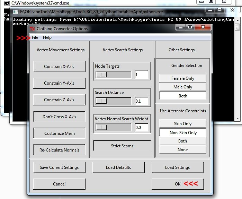Click the Node Targets label
Screen dimensions: 242x199
[107, 66]
